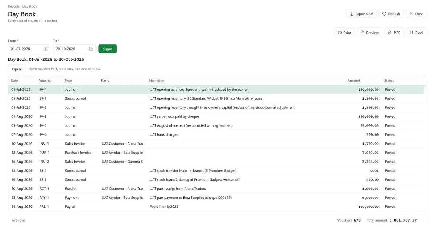Click narration "UAT bank charges"
The image size is (435, 227).
163,134
